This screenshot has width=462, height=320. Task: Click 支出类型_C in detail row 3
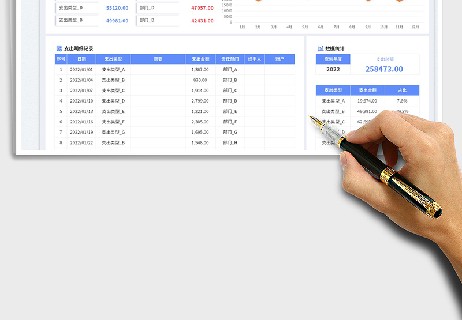pos(113,91)
